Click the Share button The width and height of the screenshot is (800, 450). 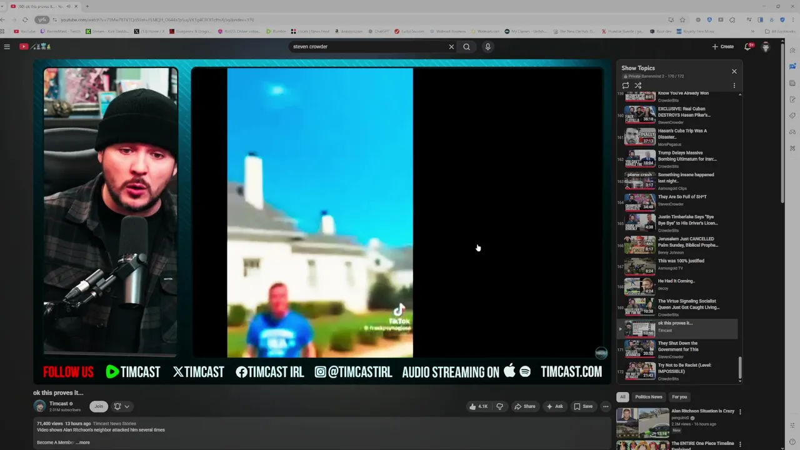pyautogui.click(x=525, y=406)
